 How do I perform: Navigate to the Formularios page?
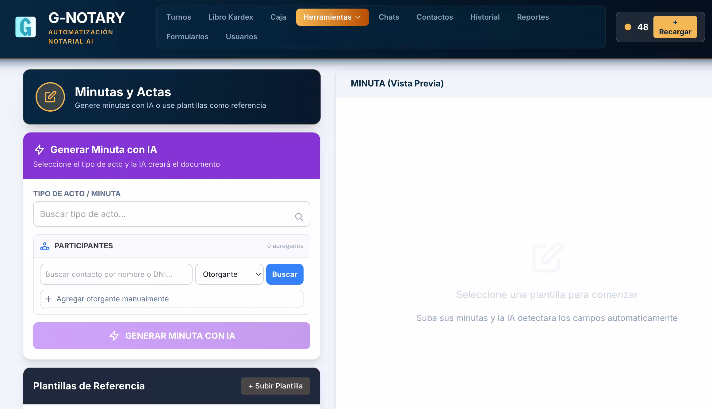coord(187,37)
